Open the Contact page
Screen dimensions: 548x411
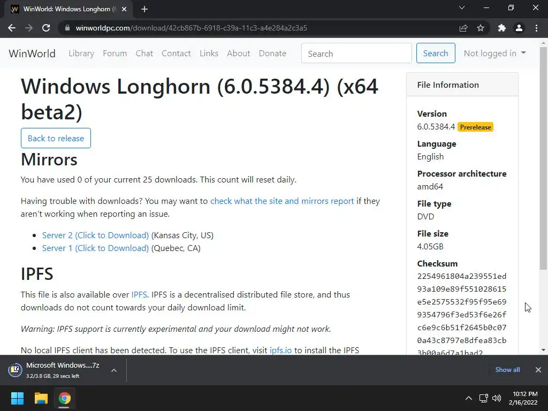click(x=176, y=54)
